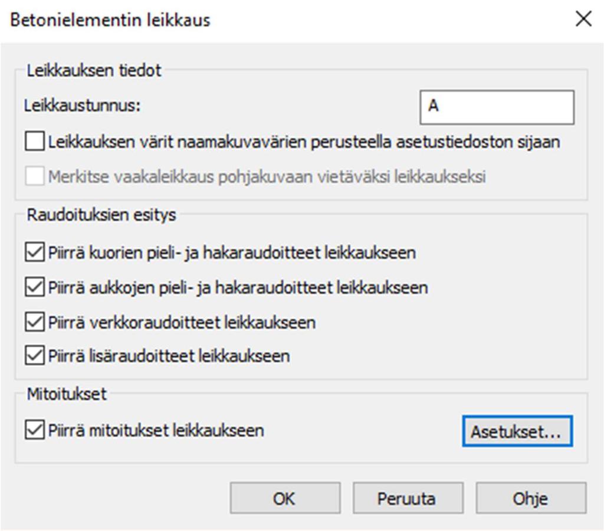This screenshot has height=531, width=604.
Task: Toggle Piirrä verkkoraudoitteet leikkaukseen checkbox
Action: tap(35, 322)
